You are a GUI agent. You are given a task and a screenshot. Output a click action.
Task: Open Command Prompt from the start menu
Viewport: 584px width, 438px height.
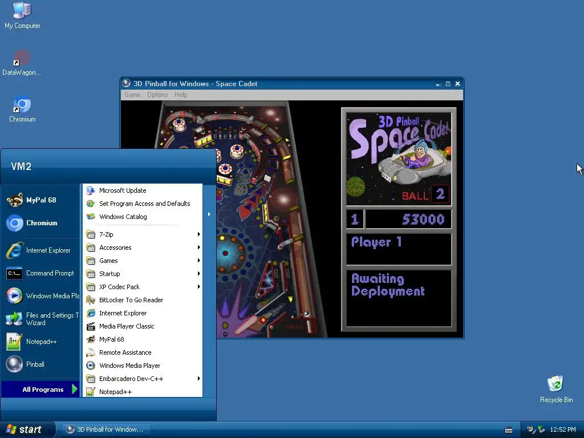click(41, 273)
